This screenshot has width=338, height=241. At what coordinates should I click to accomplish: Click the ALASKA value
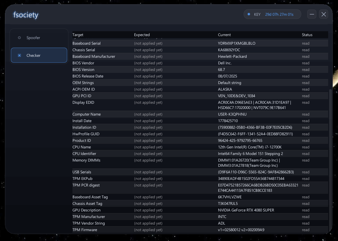point(225,89)
